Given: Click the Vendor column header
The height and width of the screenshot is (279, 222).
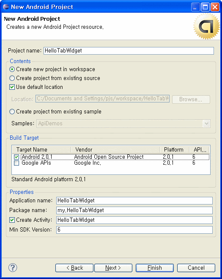Looking at the screenshot, I should click(x=115, y=149).
